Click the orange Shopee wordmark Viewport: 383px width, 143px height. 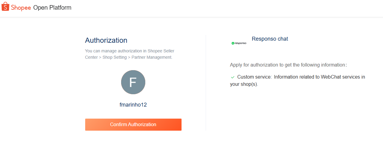click(21, 8)
